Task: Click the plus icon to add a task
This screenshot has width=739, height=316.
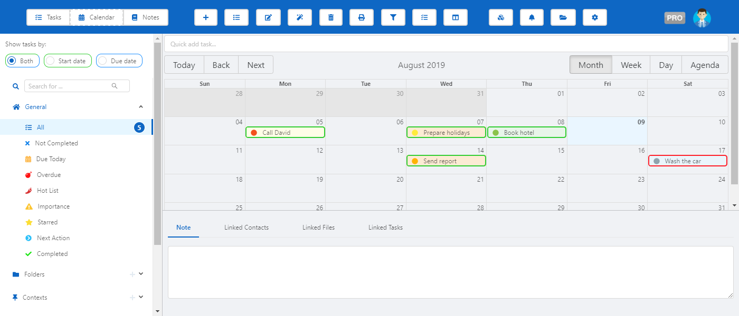Action: (206, 17)
